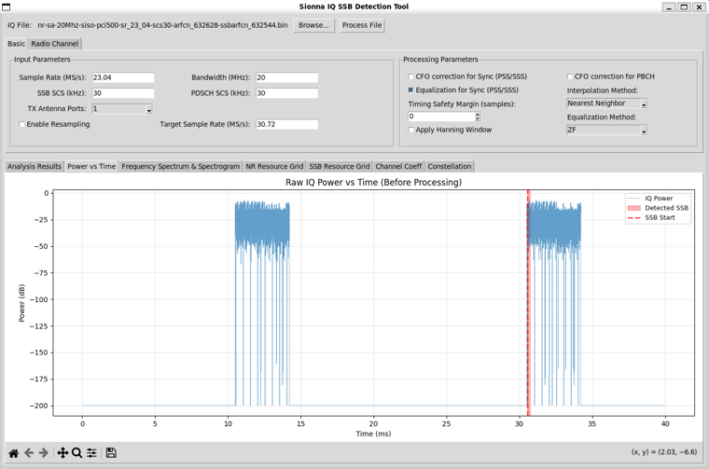Save the figure with floppy icon
This screenshot has height=469, width=709.
(x=111, y=453)
